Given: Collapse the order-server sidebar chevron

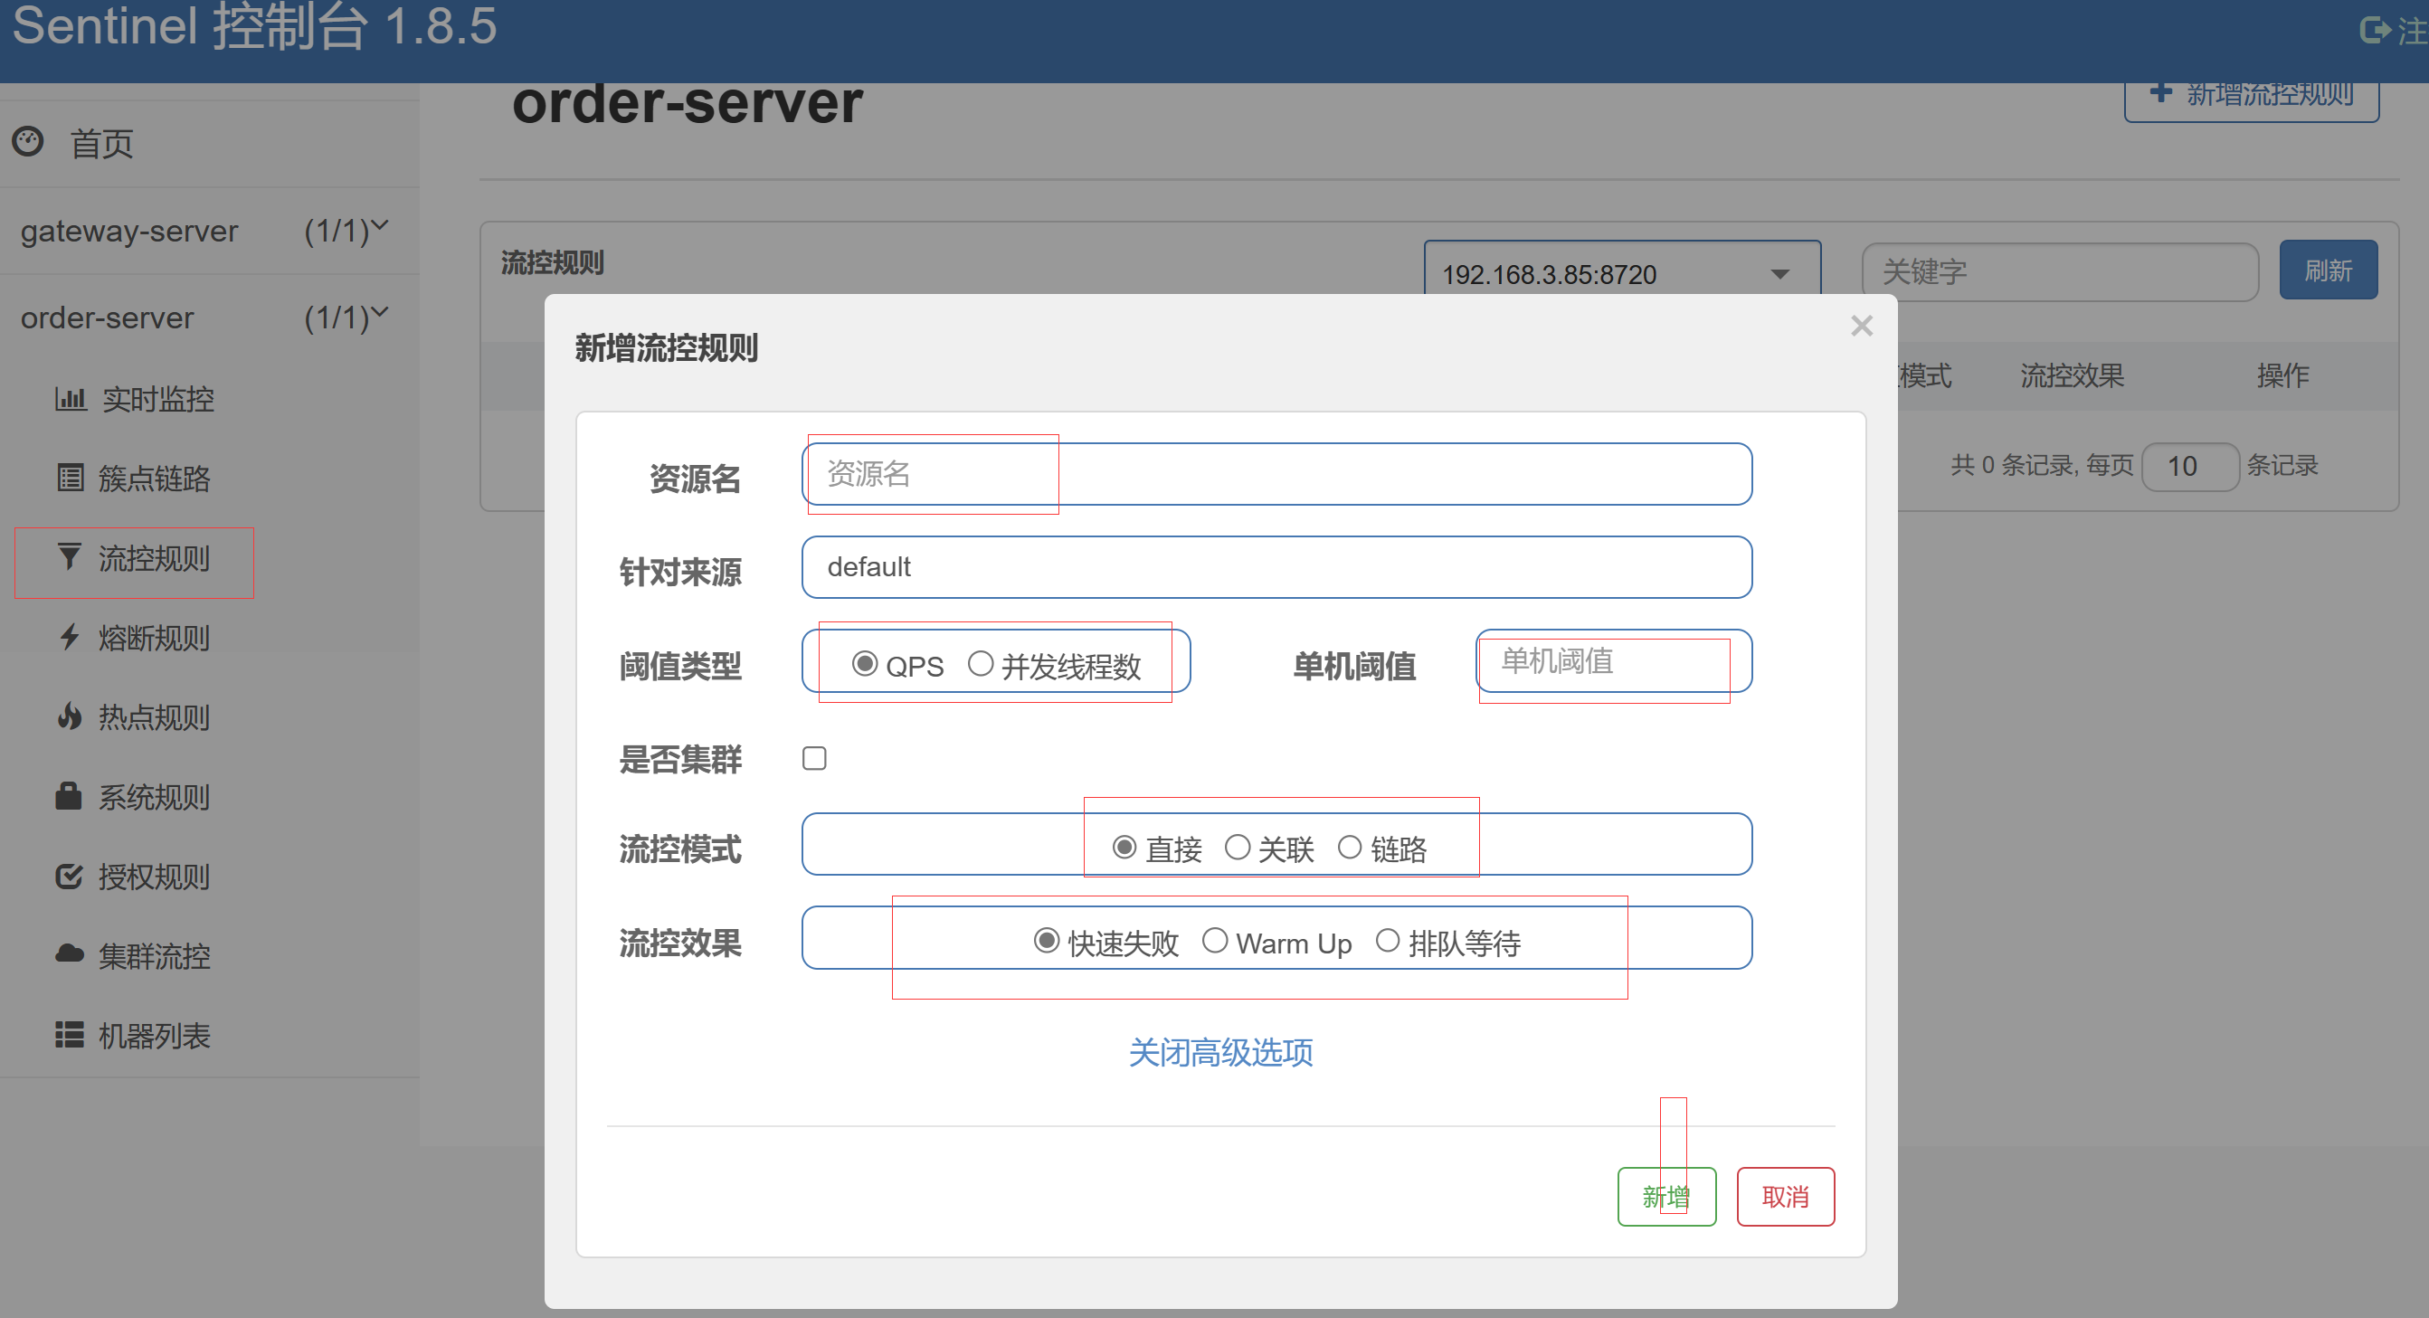Looking at the screenshot, I should point(380,313).
